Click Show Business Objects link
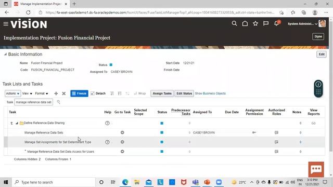This screenshot has width=333, height=187. click(210, 94)
